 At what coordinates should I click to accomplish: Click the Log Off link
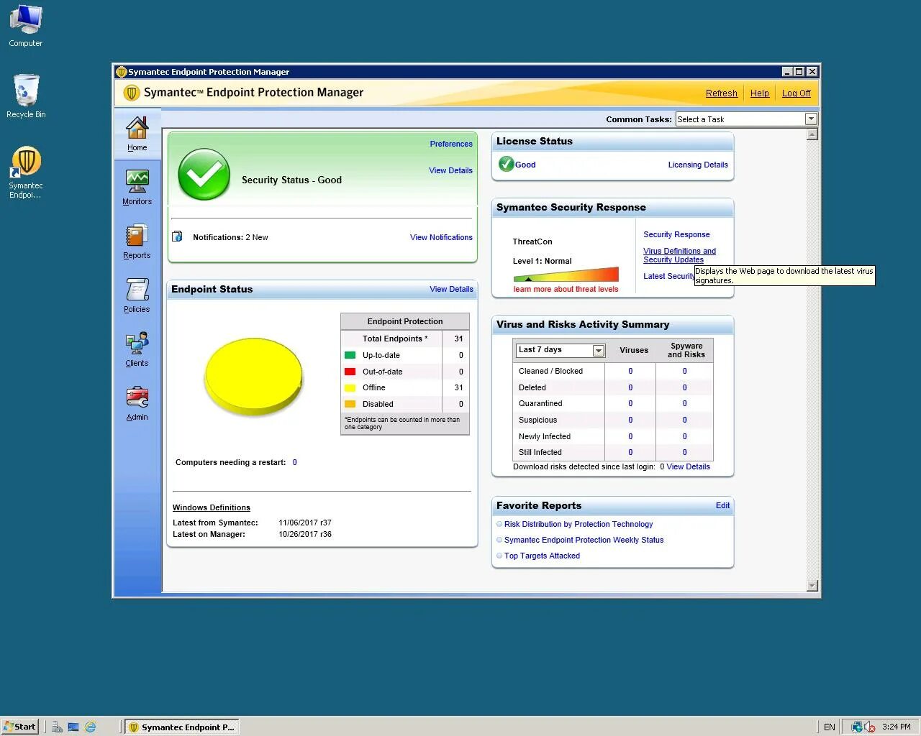797,93
